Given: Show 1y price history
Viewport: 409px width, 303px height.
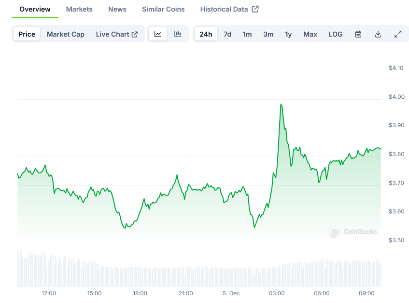Looking at the screenshot, I should (x=288, y=34).
